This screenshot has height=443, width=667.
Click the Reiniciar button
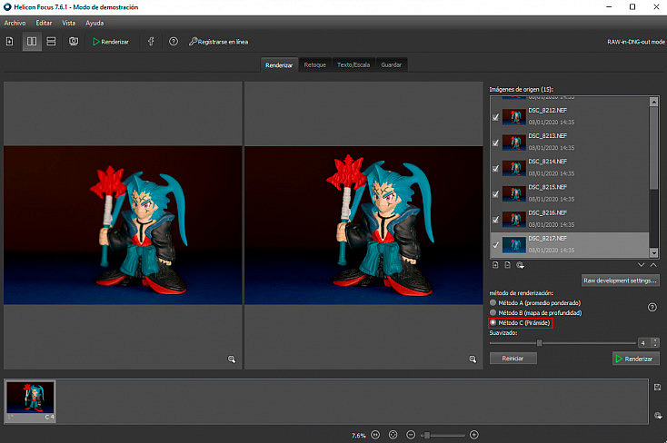[x=513, y=359]
